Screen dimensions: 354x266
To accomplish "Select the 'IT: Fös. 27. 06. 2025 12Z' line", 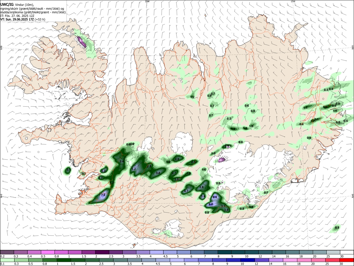I will 17,16.
